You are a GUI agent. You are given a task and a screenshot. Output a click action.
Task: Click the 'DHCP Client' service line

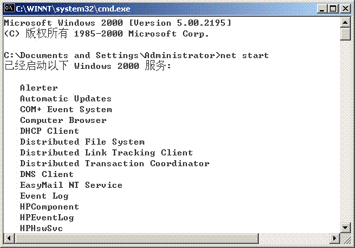tap(49, 131)
